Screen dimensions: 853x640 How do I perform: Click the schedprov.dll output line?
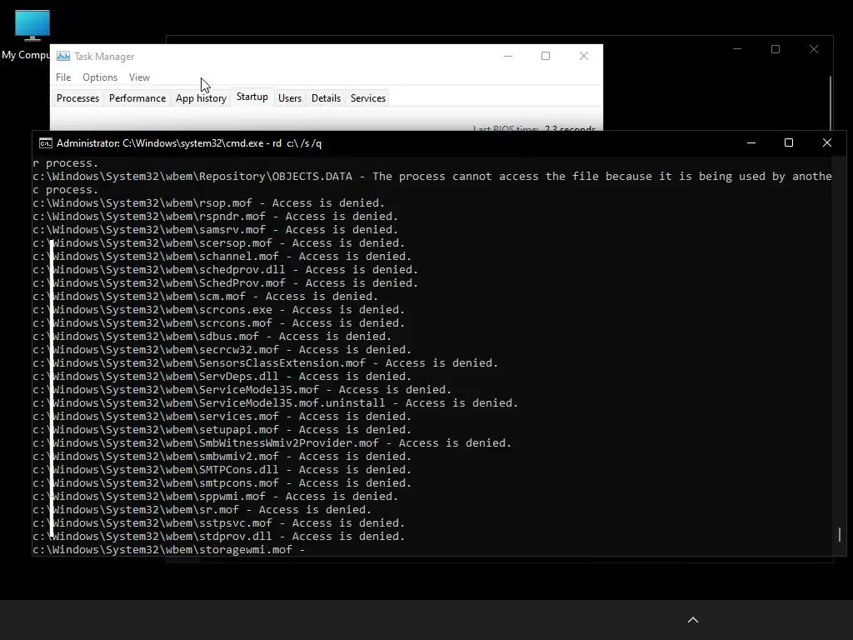point(225,269)
